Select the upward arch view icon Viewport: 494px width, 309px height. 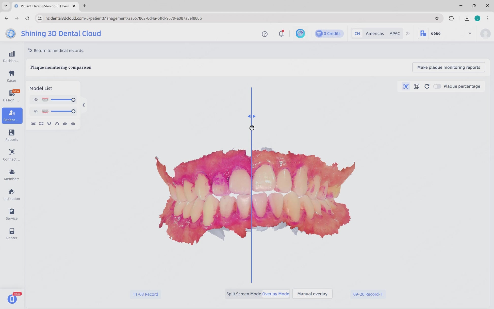pos(57,124)
